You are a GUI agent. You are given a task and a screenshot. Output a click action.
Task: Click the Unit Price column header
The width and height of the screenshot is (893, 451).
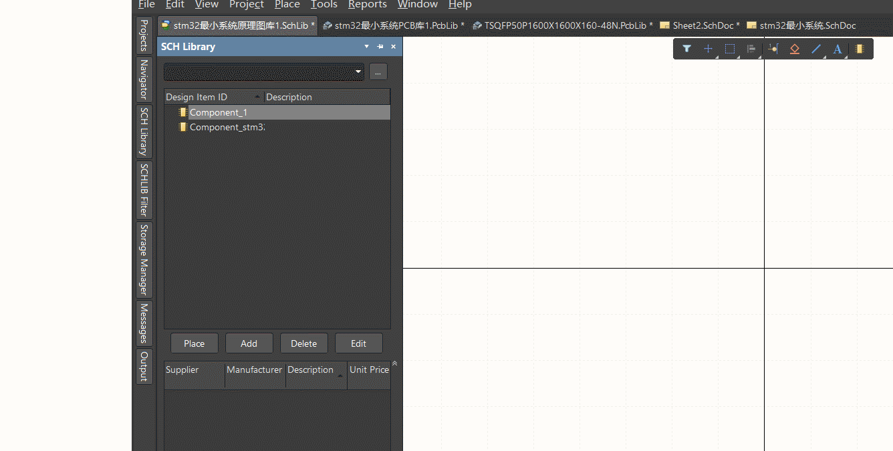point(369,375)
